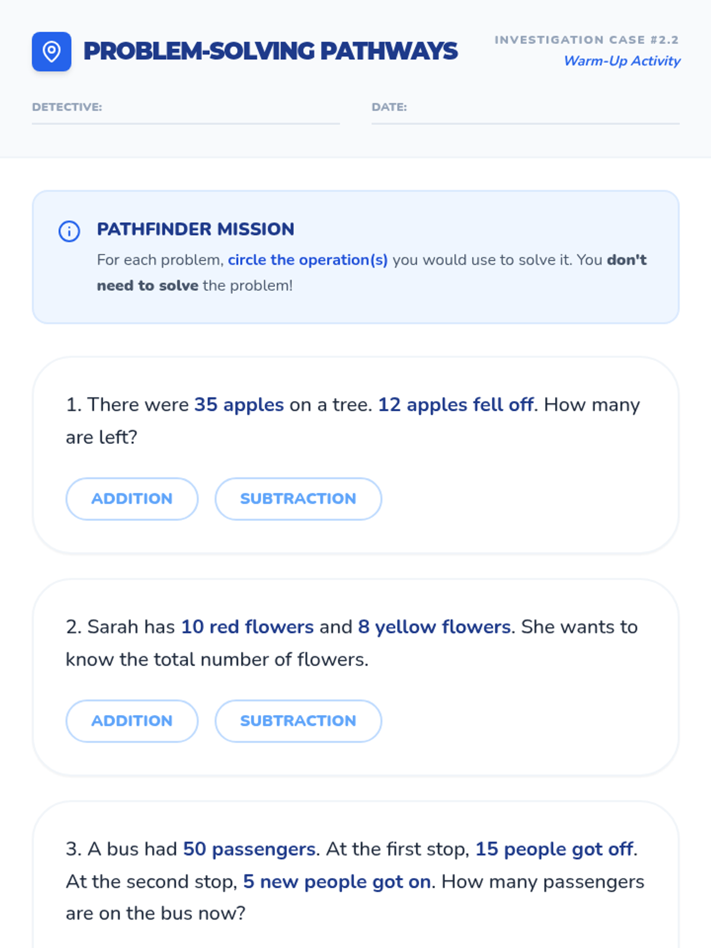Open the Warm-Up Activity link

pyautogui.click(x=622, y=60)
